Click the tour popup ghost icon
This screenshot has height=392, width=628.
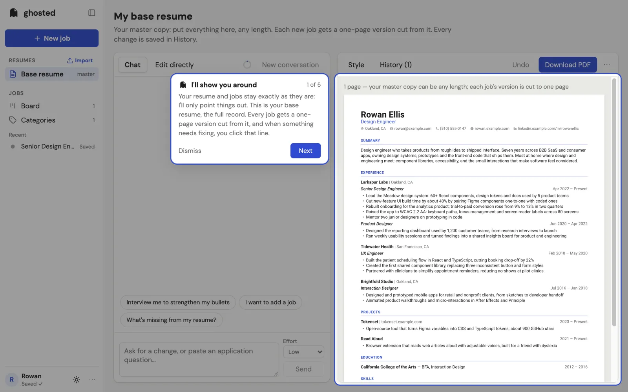[x=183, y=85]
